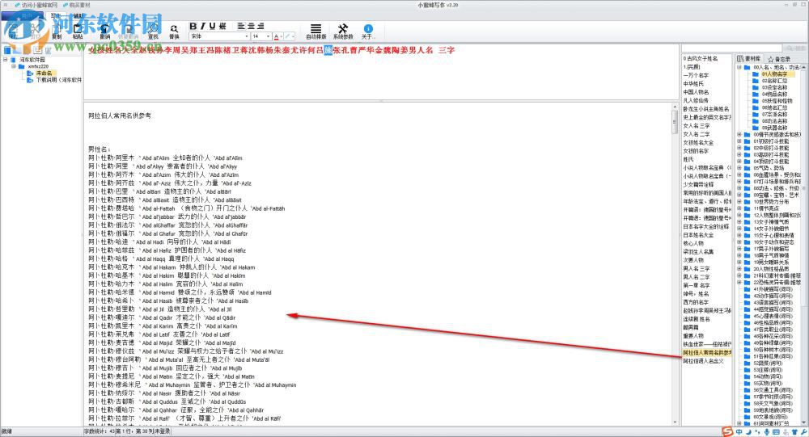The width and height of the screenshot is (809, 437).
Task: Align text to the right
Action: tap(260, 27)
